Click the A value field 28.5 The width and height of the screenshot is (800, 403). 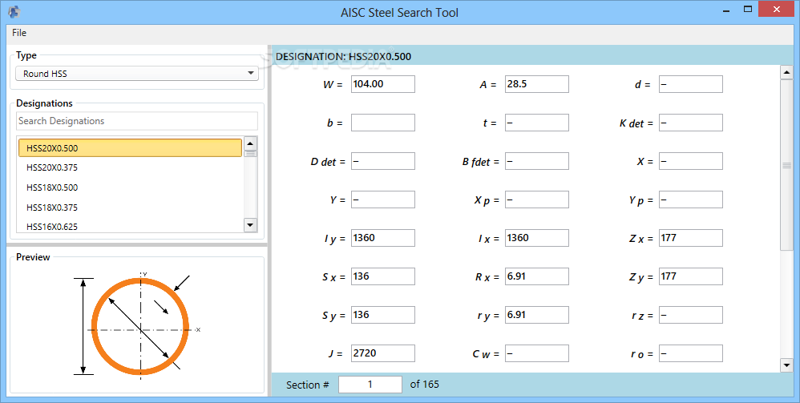pos(537,84)
